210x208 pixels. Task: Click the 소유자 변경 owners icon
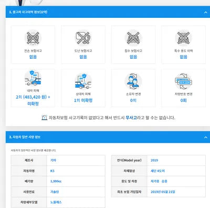click(x=133, y=81)
